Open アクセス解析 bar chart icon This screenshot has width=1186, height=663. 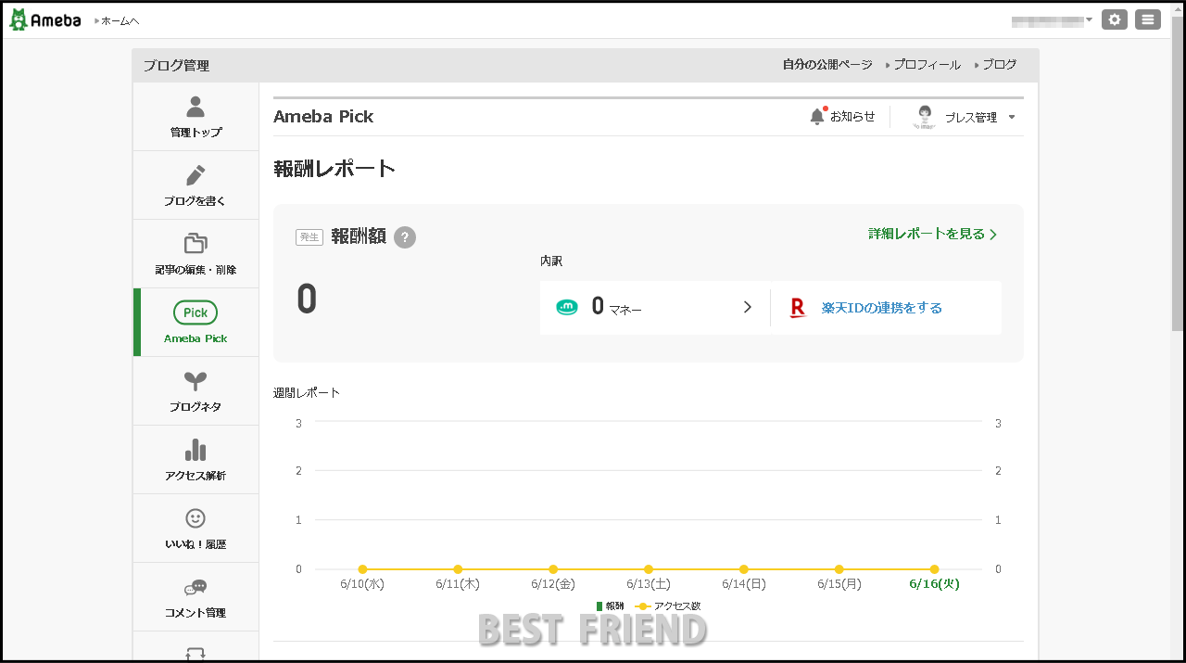point(196,450)
